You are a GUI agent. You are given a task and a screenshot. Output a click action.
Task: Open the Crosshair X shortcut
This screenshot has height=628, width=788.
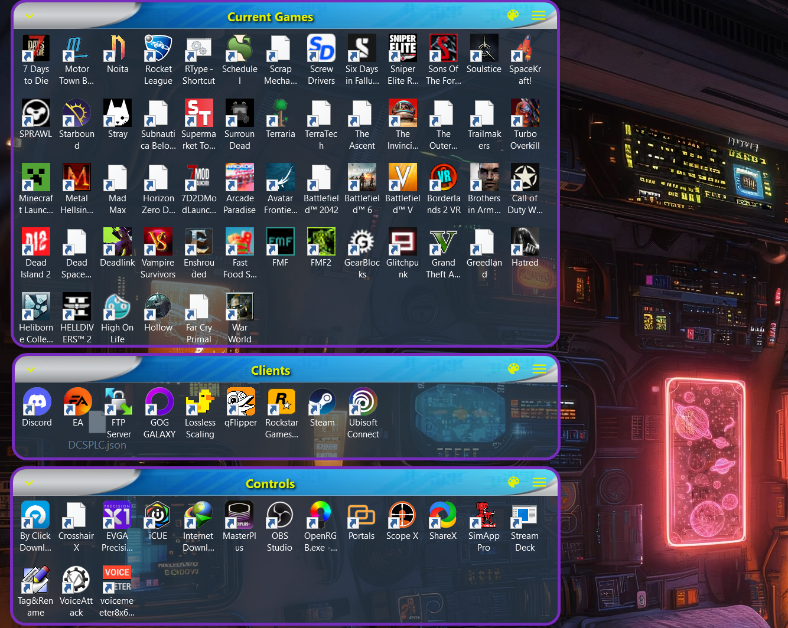click(76, 515)
